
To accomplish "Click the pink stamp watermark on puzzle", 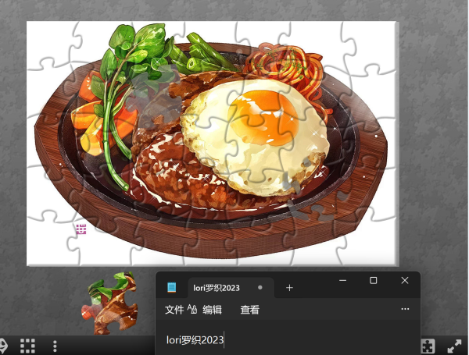I will point(81,229).
